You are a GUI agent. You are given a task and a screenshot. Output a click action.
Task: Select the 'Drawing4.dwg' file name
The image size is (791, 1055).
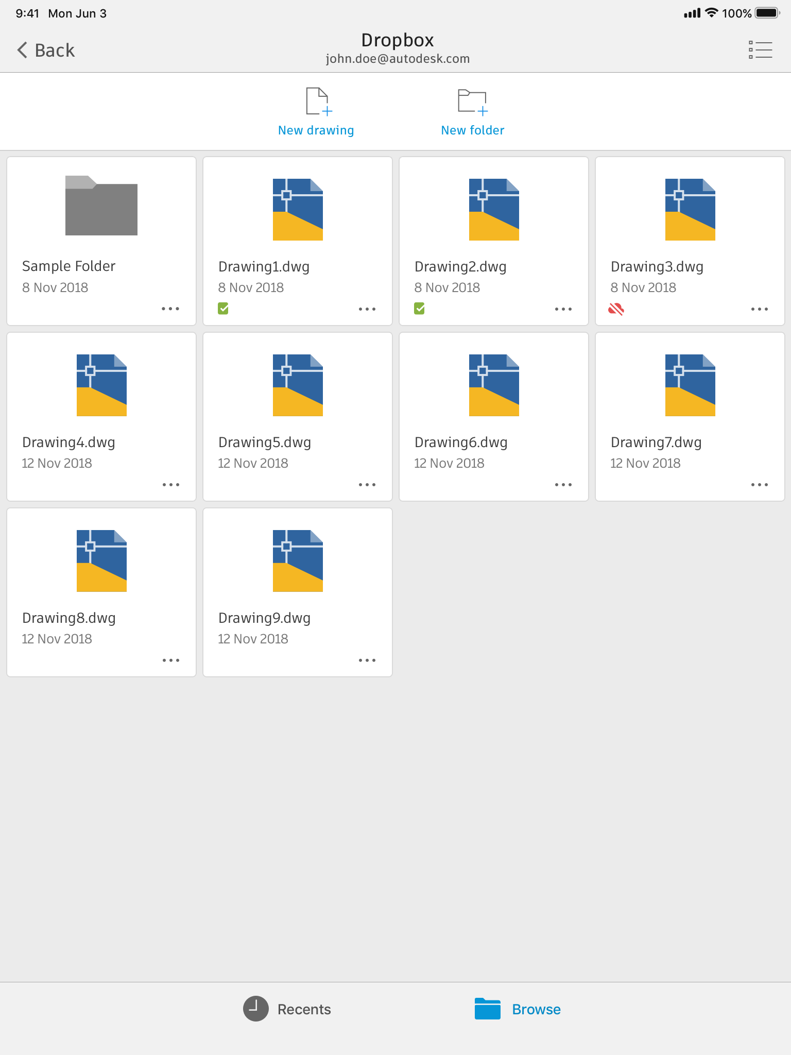[x=68, y=443]
